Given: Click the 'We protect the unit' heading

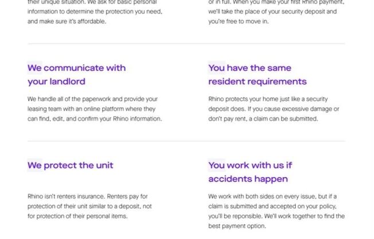Looking at the screenshot, I should pos(71,165).
